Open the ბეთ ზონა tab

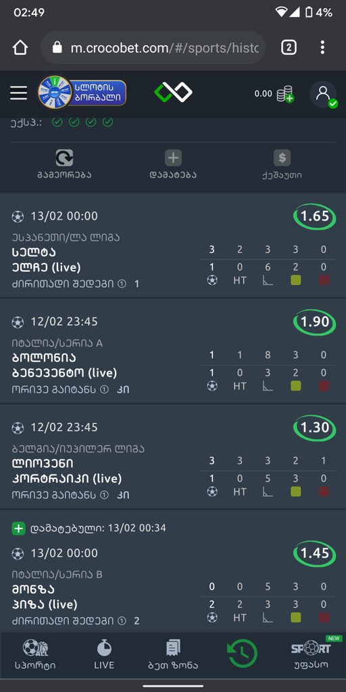tap(173, 654)
